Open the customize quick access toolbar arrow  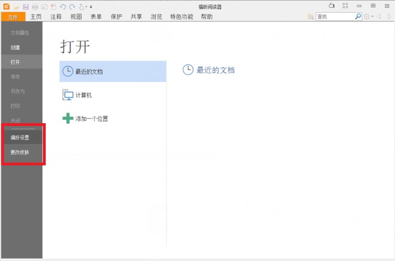pyautogui.click(x=91, y=7)
